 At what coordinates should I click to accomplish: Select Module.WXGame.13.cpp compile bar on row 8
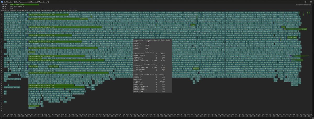(x=65, y=27)
